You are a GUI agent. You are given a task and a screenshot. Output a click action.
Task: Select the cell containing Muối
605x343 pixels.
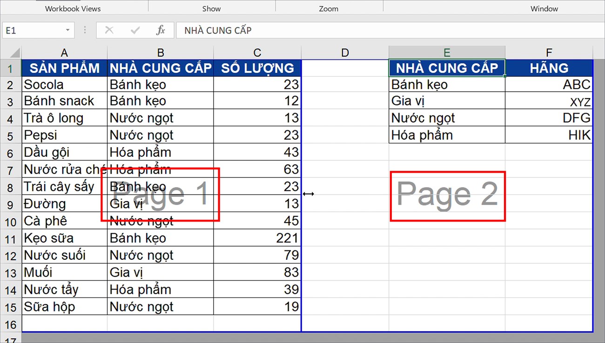coord(64,272)
